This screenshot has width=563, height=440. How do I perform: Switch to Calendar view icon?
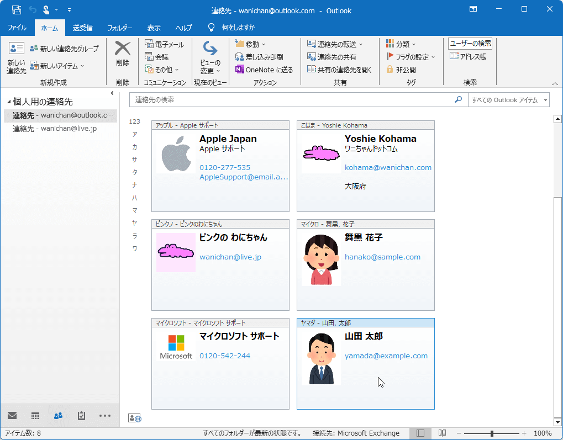35,416
